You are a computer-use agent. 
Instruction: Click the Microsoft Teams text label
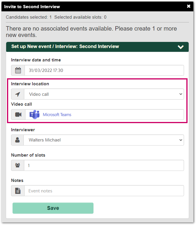click(57, 115)
